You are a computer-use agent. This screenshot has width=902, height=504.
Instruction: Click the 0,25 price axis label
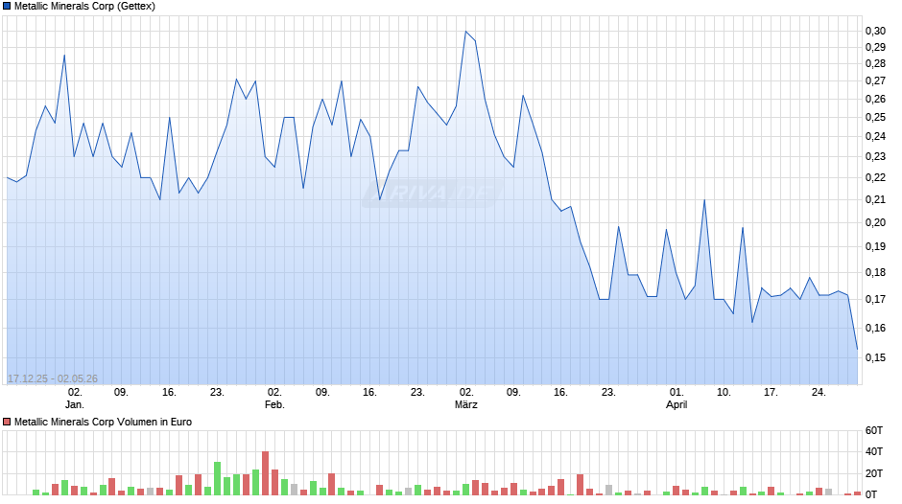[875, 117]
